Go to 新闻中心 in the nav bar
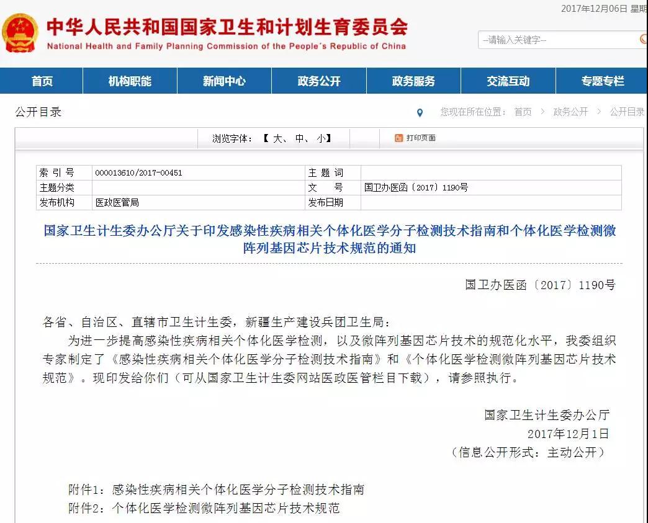Viewport: 648px width, 523px height. coord(224,81)
